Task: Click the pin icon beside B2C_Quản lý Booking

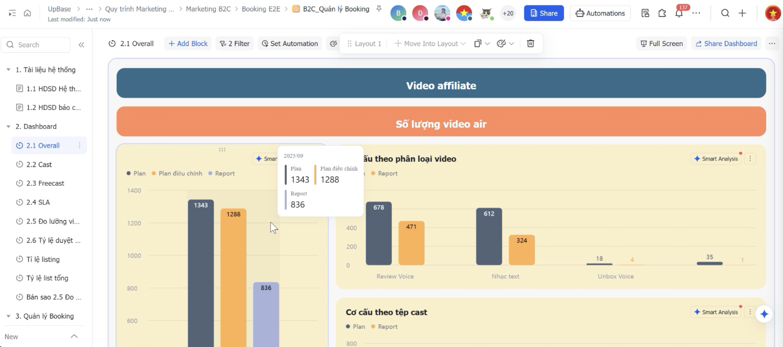Action: 379,9
